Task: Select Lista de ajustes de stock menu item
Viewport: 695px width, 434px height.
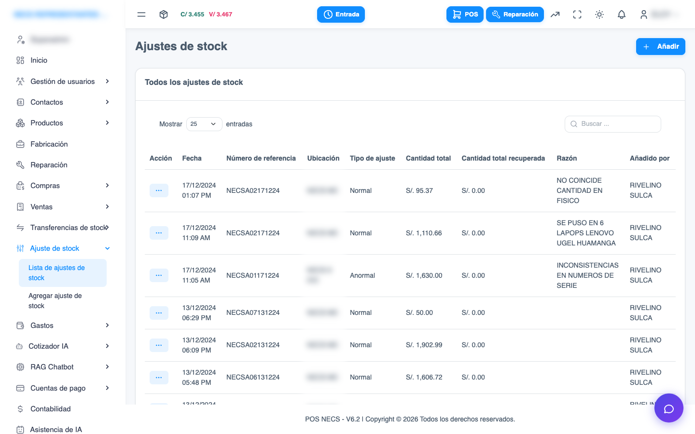Action: tap(63, 273)
